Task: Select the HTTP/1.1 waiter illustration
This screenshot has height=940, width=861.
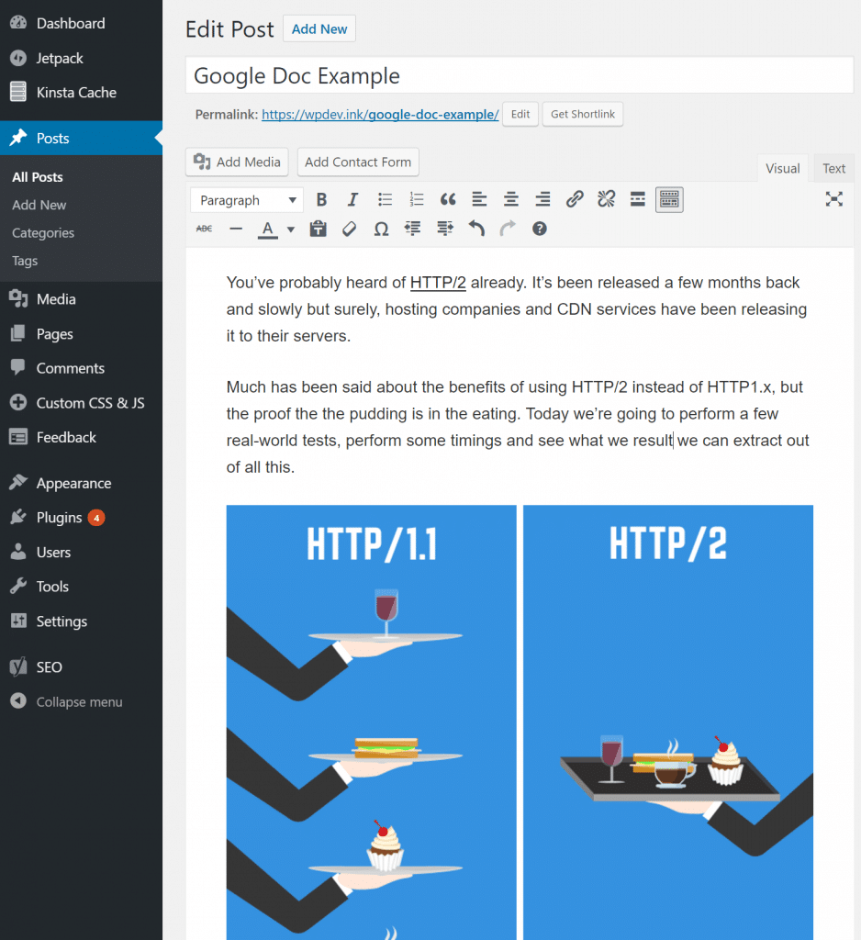Action: (x=371, y=722)
